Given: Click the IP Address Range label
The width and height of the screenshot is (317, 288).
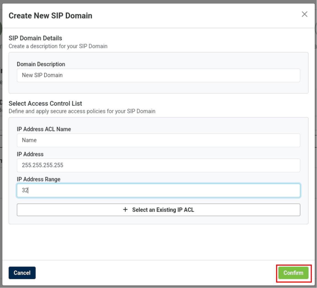Looking at the screenshot, I should (39, 179).
